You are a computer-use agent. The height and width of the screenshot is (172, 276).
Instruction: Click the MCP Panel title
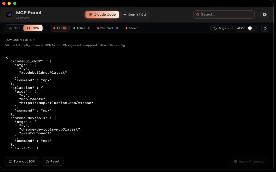pos(28,13)
